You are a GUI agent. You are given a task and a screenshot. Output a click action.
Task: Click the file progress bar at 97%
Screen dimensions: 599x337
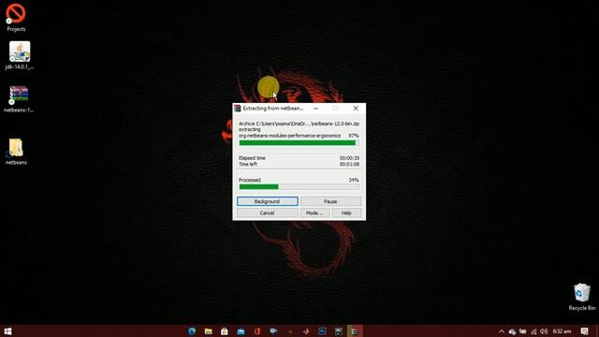tap(299, 143)
